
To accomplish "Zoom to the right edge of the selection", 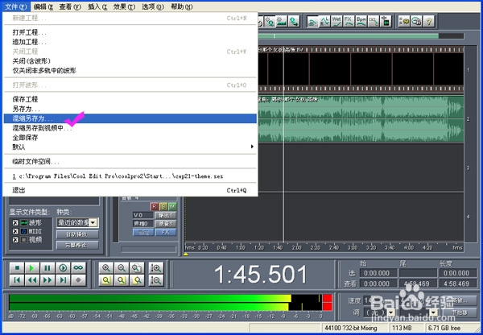I will point(137,279).
